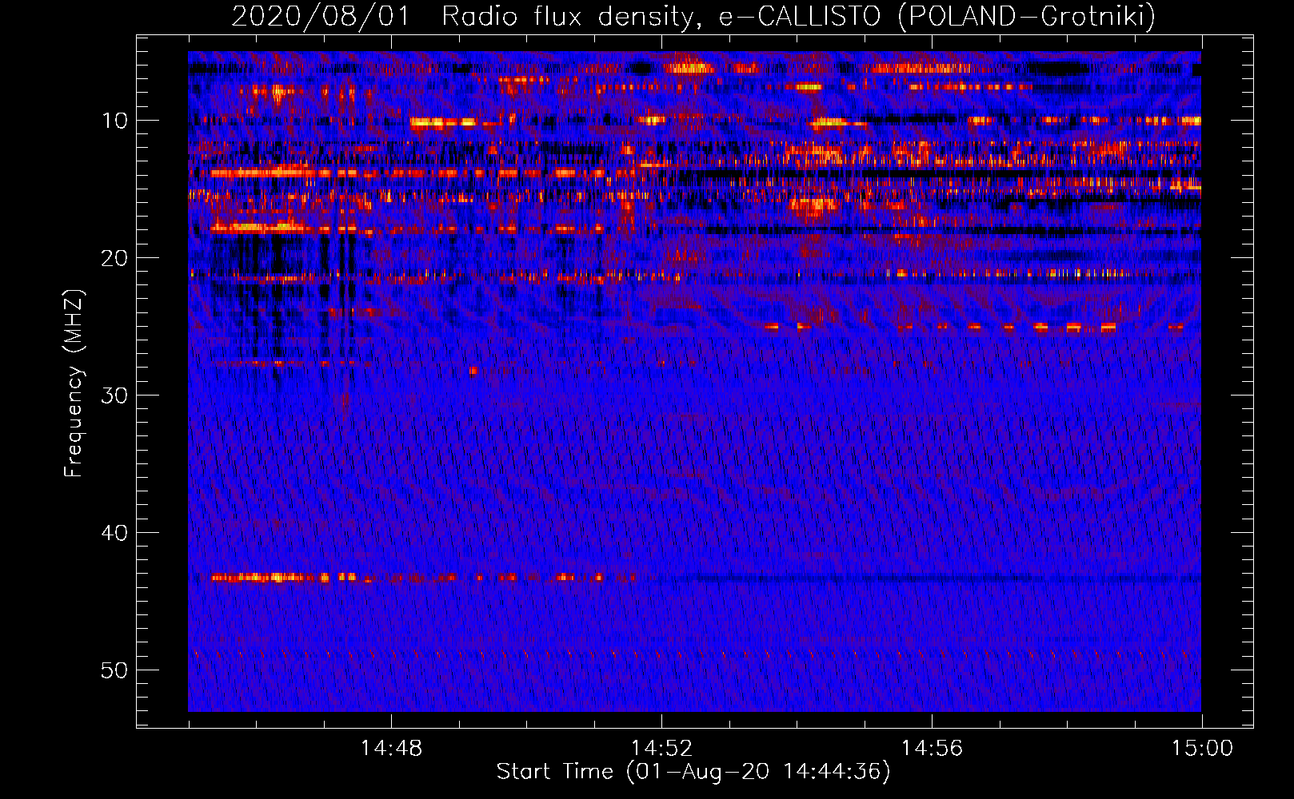Click the 'Start Time (01-Aug-20 14:44:36)' label
1294x799 pixels.
click(693, 772)
